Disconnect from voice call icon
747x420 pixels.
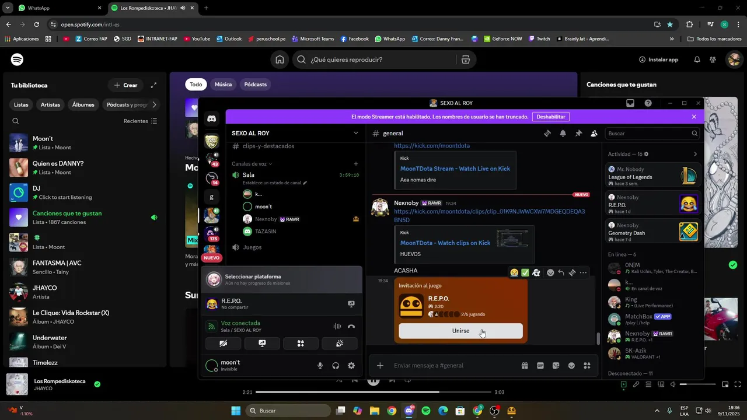351,327
